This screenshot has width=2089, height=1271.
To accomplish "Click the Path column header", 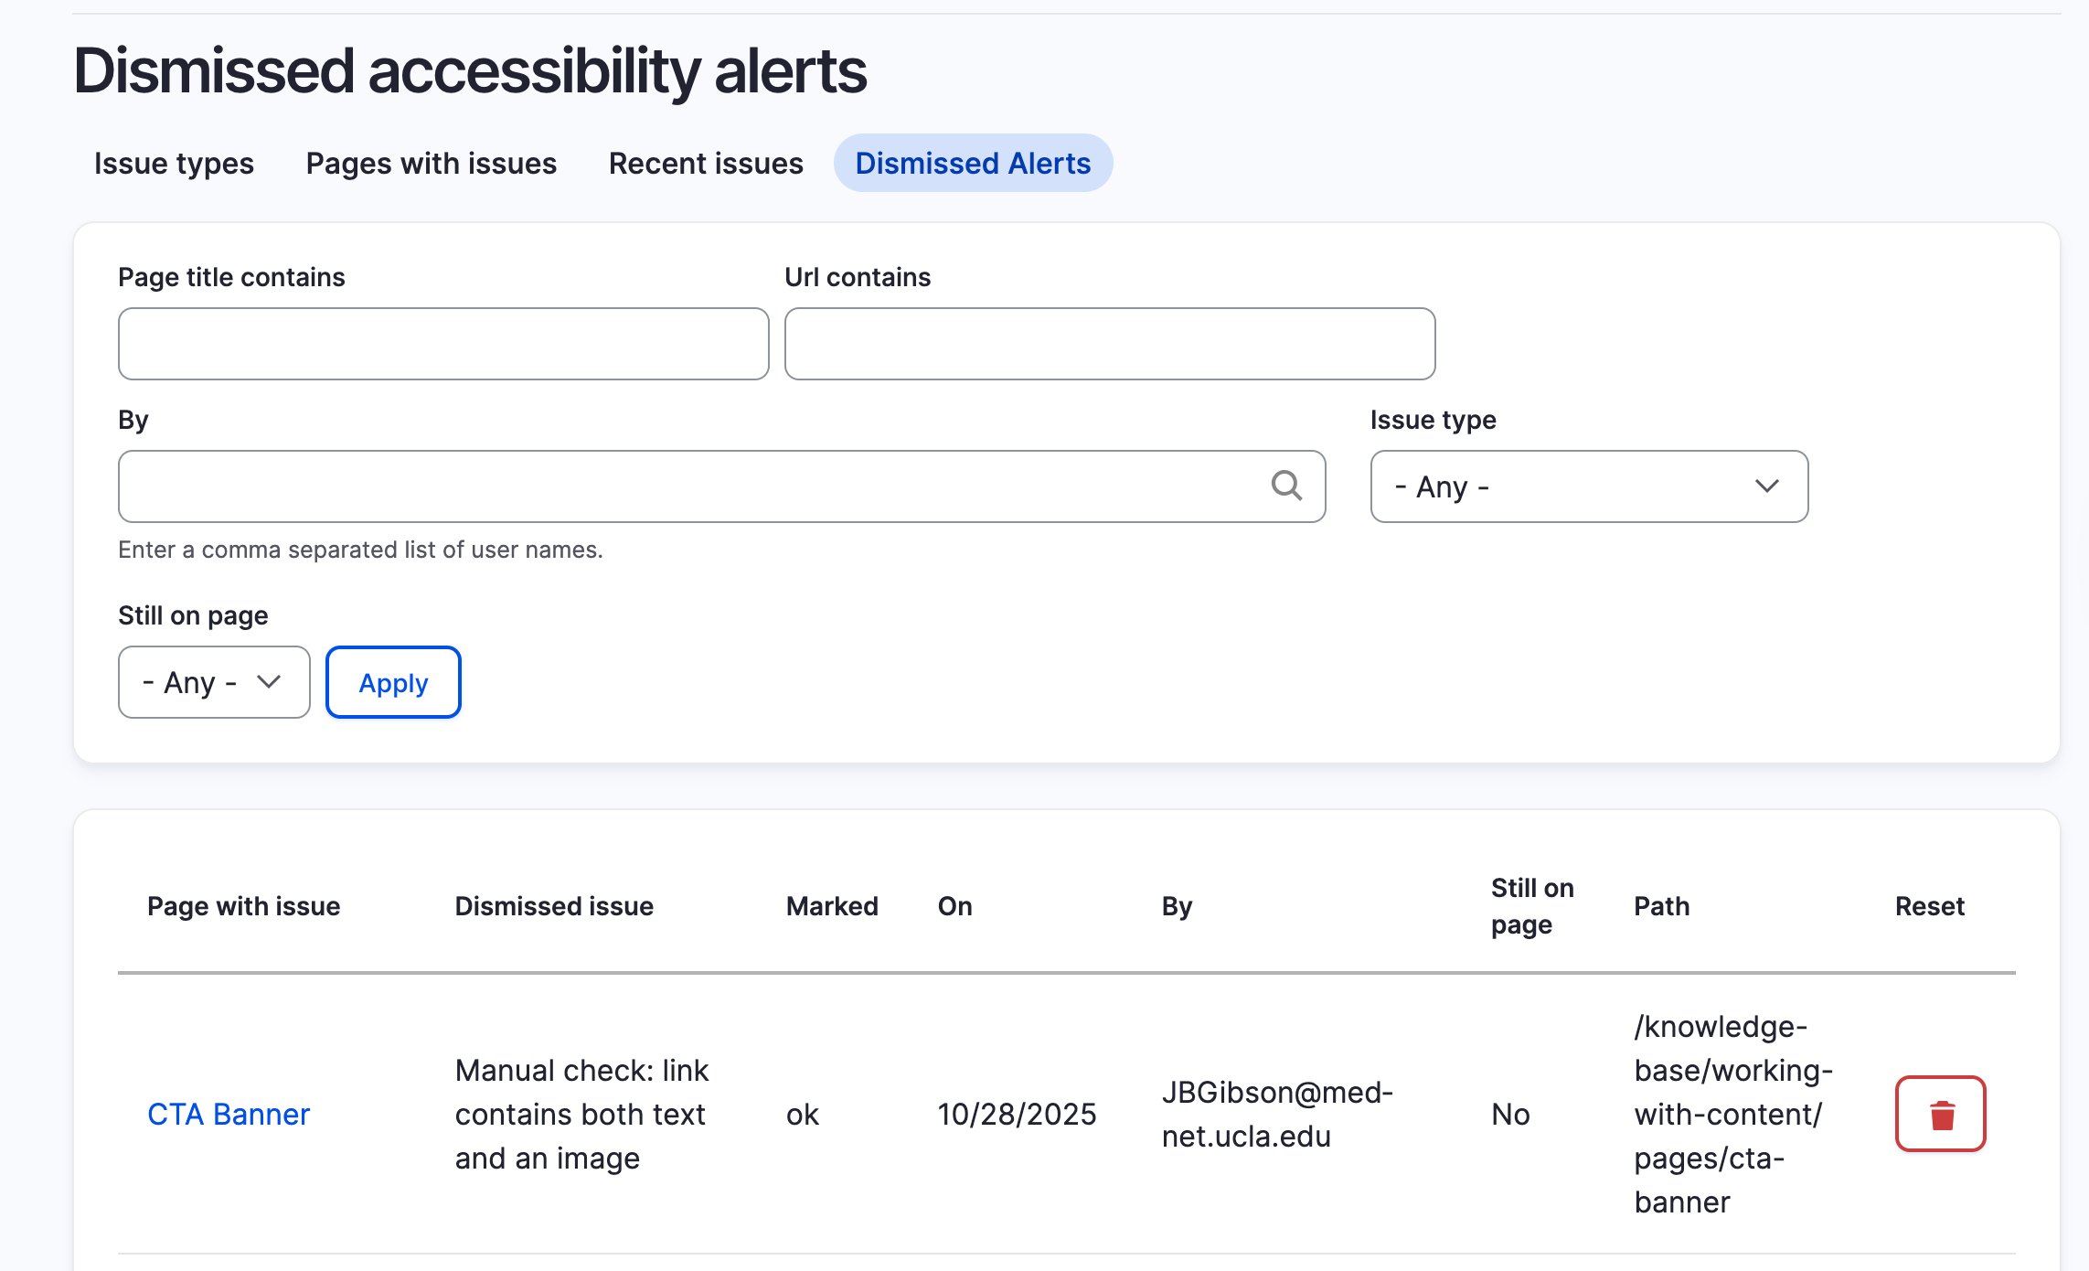I will (1661, 906).
